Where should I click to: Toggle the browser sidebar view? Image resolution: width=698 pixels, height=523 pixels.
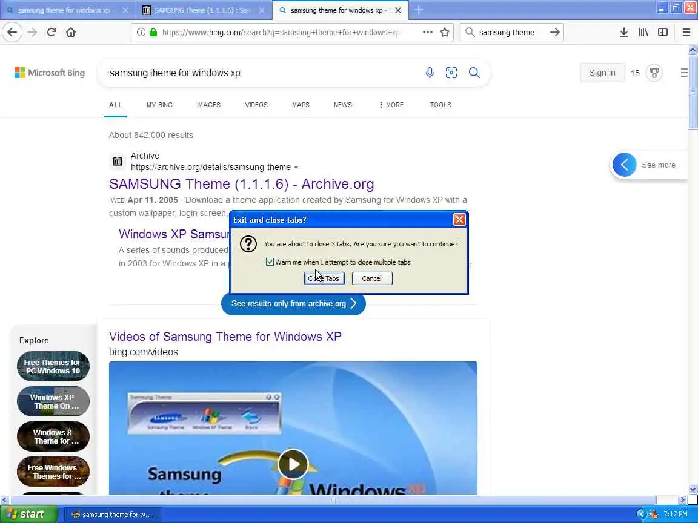click(x=663, y=32)
